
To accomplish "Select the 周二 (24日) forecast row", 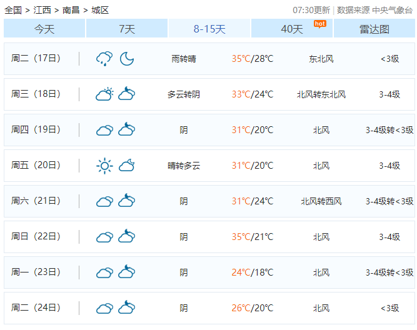I will pyautogui.click(x=209, y=308).
